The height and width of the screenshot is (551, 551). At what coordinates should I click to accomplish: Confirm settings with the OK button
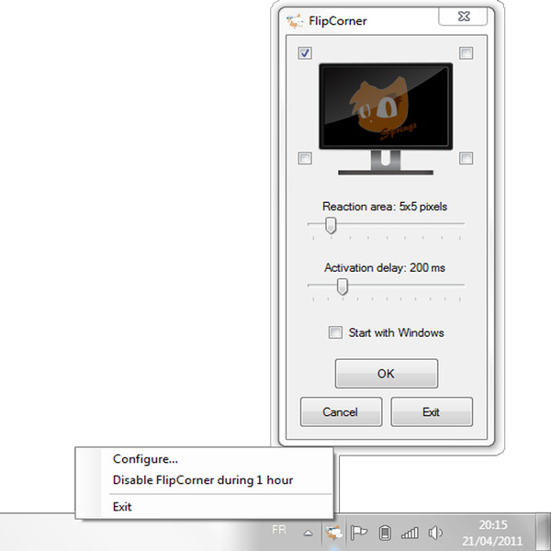click(x=387, y=374)
